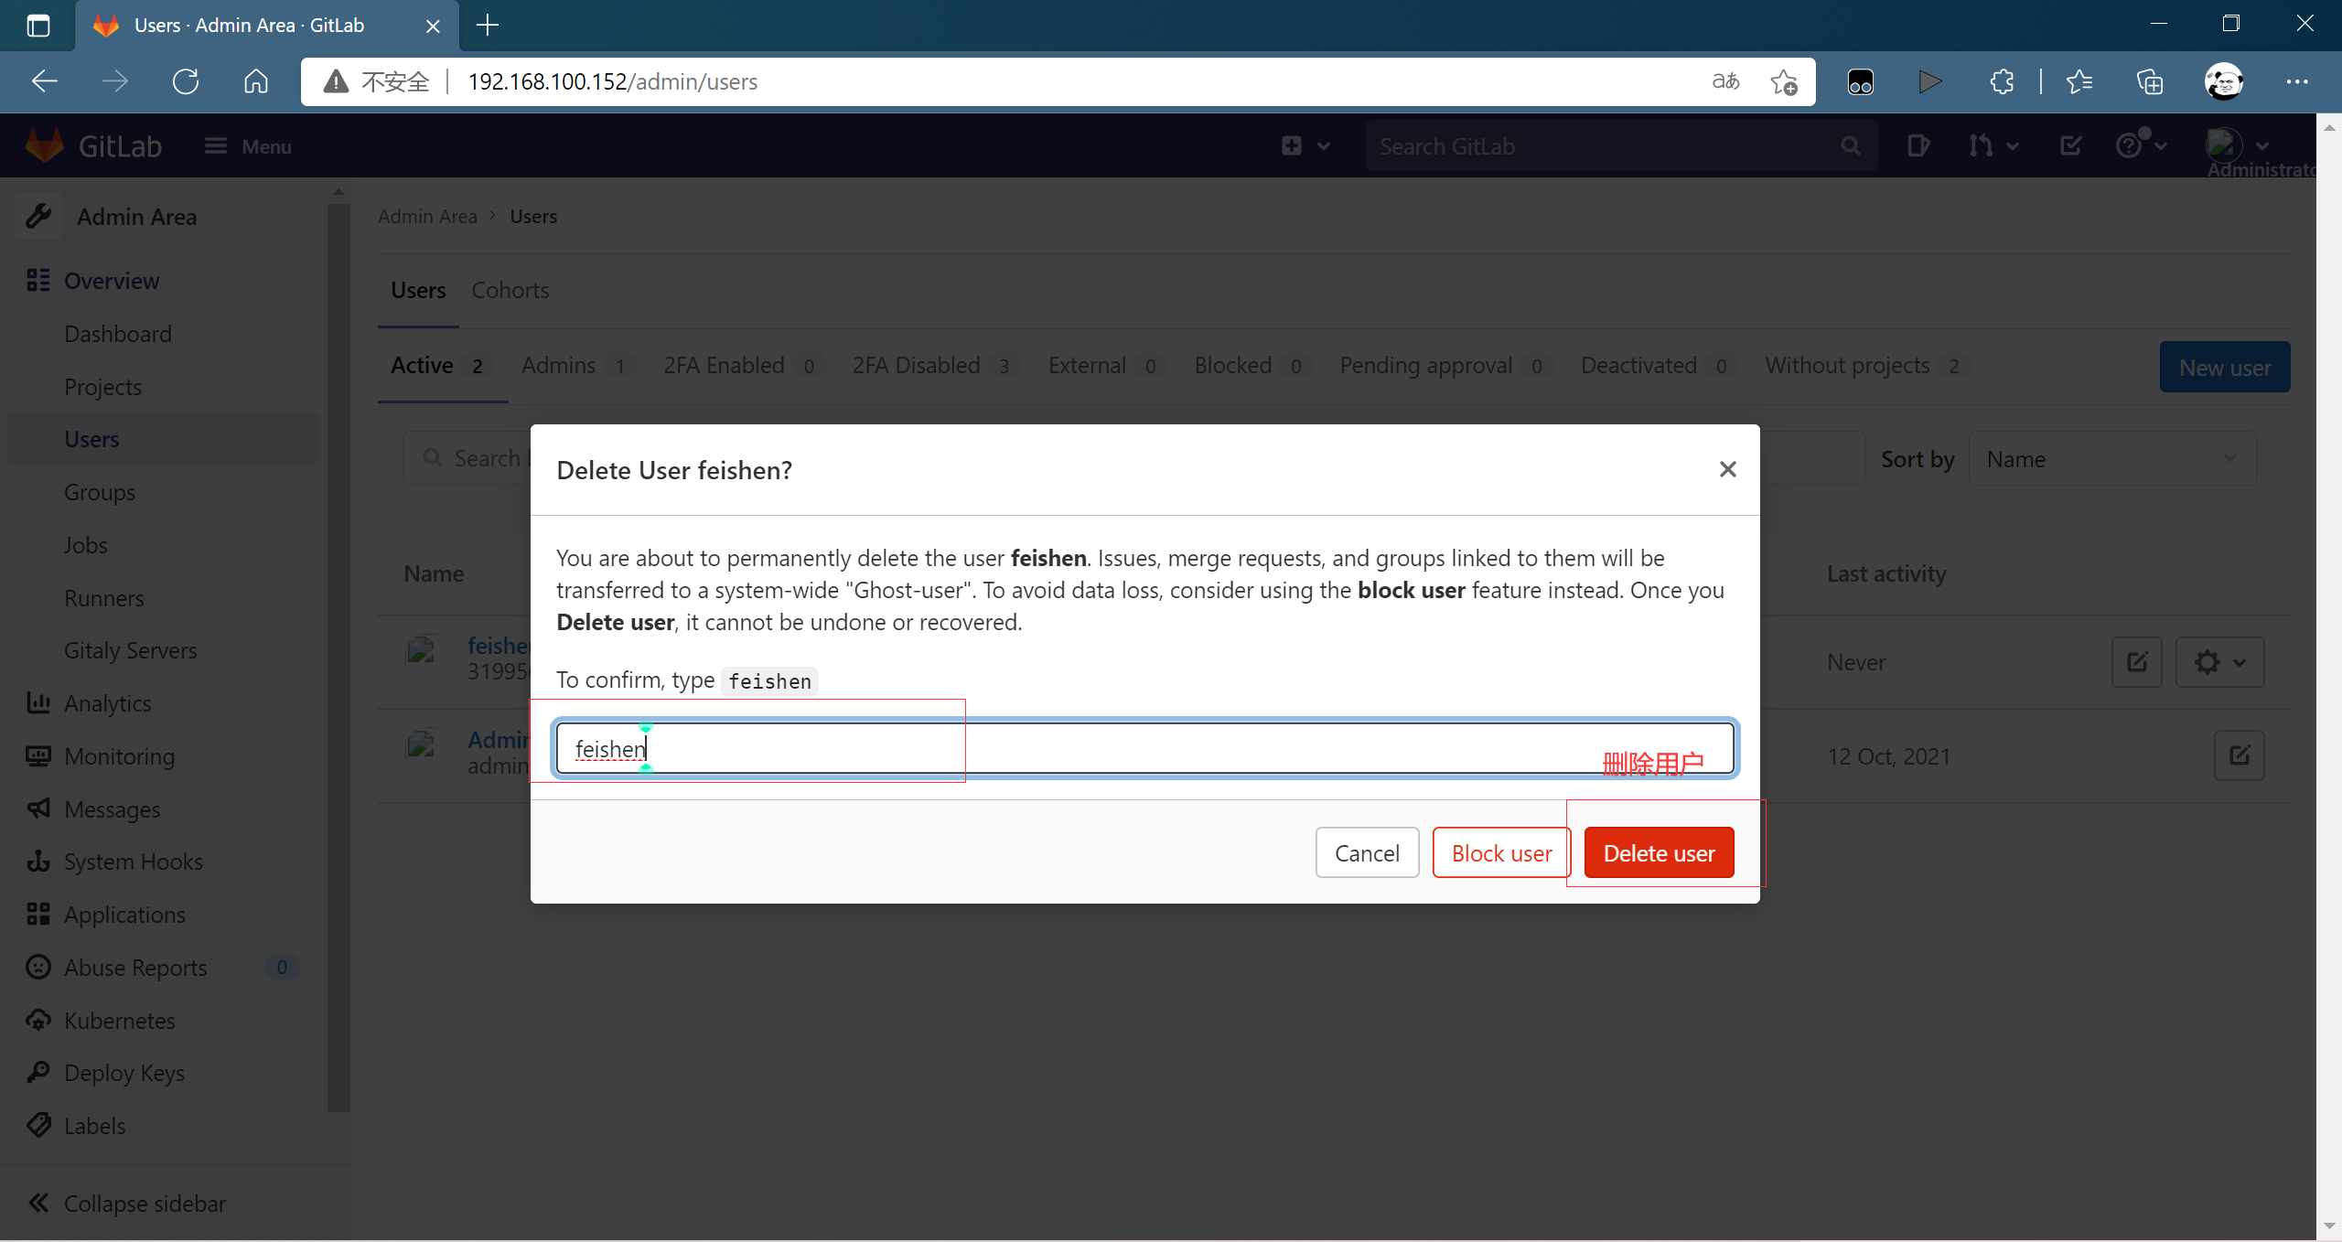The height and width of the screenshot is (1242, 2342).
Task: Open Gitaly Servers in sidebar
Action: (x=131, y=650)
